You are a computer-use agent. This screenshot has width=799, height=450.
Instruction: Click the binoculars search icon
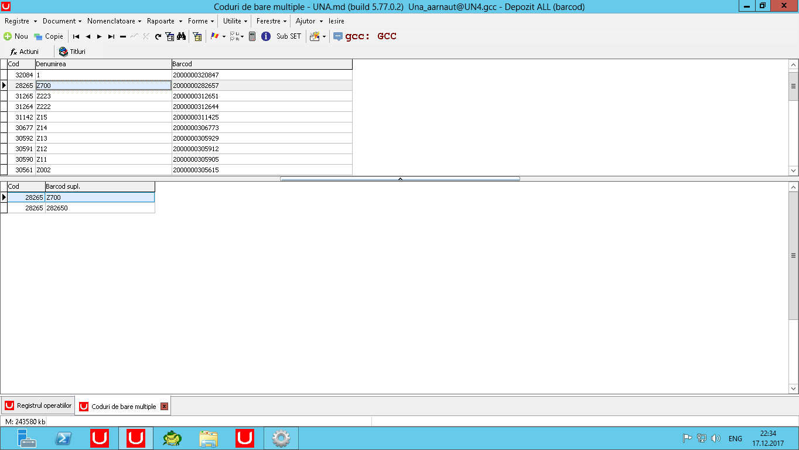[x=182, y=36]
